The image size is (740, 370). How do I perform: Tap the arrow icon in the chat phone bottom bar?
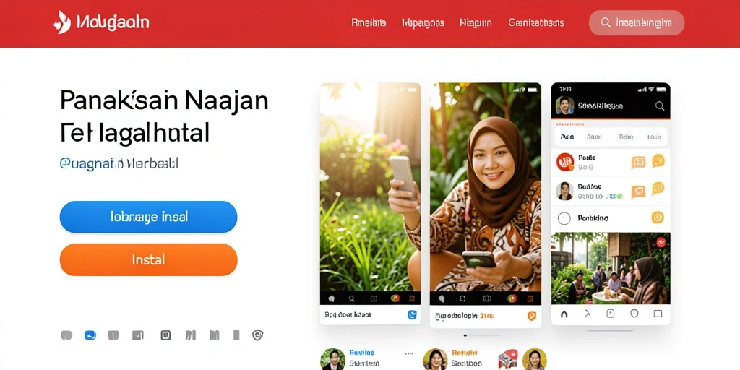click(588, 314)
